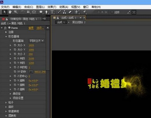Toggle the effect controls panel lock

pyautogui.click(x=7, y=19)
